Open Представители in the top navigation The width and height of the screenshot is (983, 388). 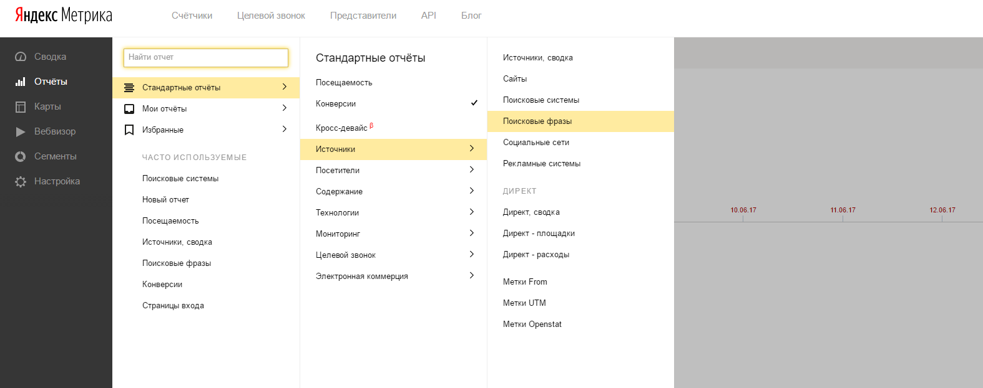pyautogui.click(x=363, y=16)
